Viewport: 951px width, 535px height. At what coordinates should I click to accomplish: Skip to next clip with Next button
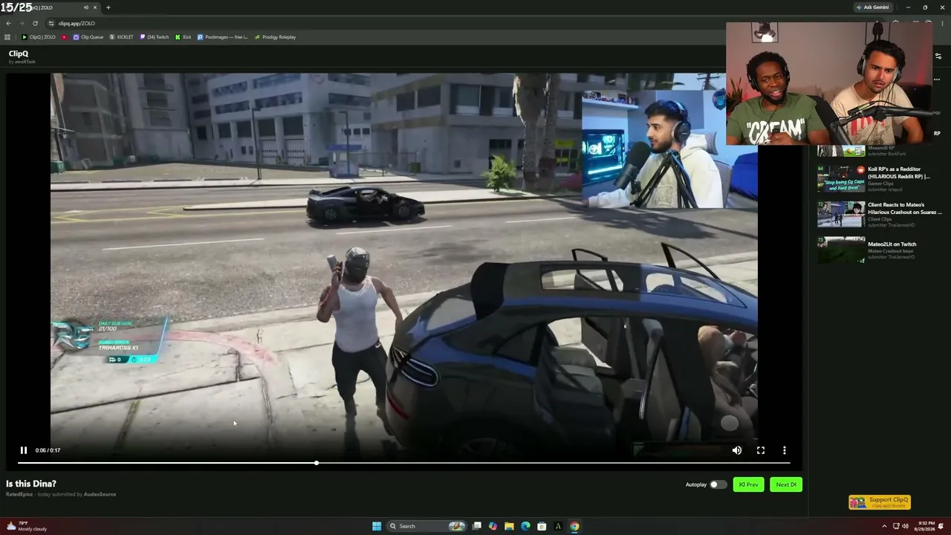click(786, 484)
